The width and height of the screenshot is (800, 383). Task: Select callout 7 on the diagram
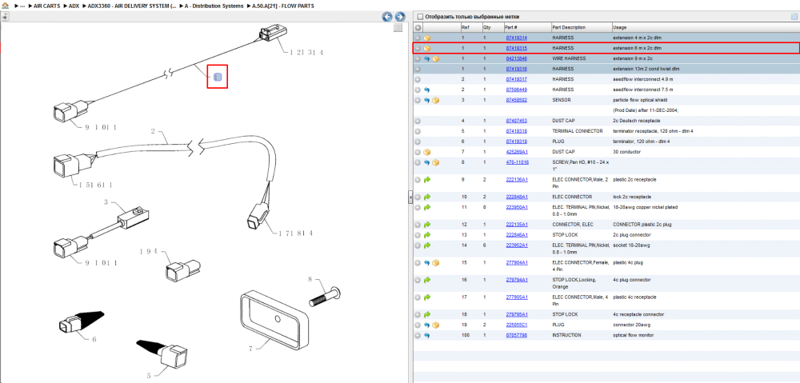[251, 349]
